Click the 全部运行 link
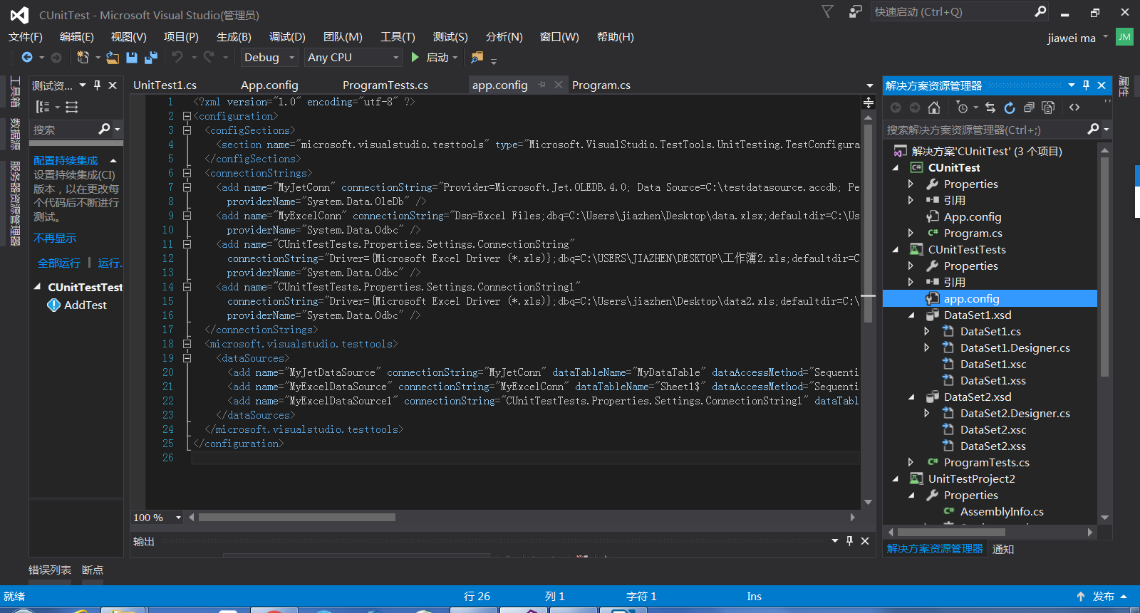 click(x=59, y=263)
